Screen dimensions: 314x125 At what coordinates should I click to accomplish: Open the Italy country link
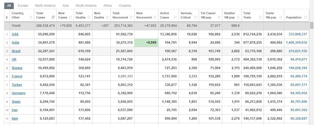click(x=15, y=118)
